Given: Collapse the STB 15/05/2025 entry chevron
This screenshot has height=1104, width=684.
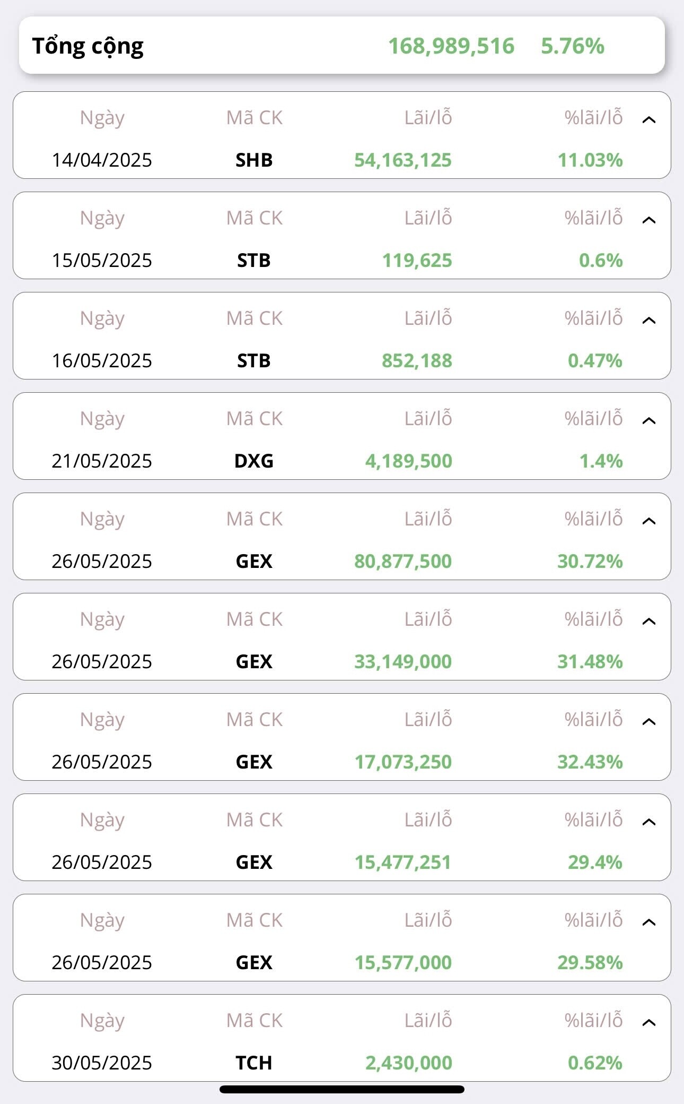Looking at the screenshot, I should [648, 220].
